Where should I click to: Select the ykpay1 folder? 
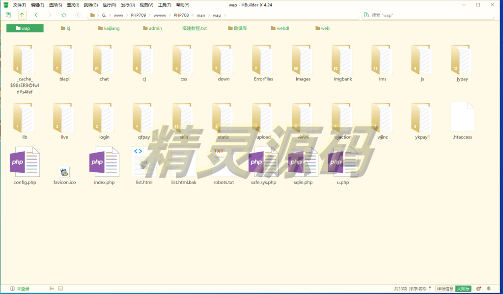[422, 121]
